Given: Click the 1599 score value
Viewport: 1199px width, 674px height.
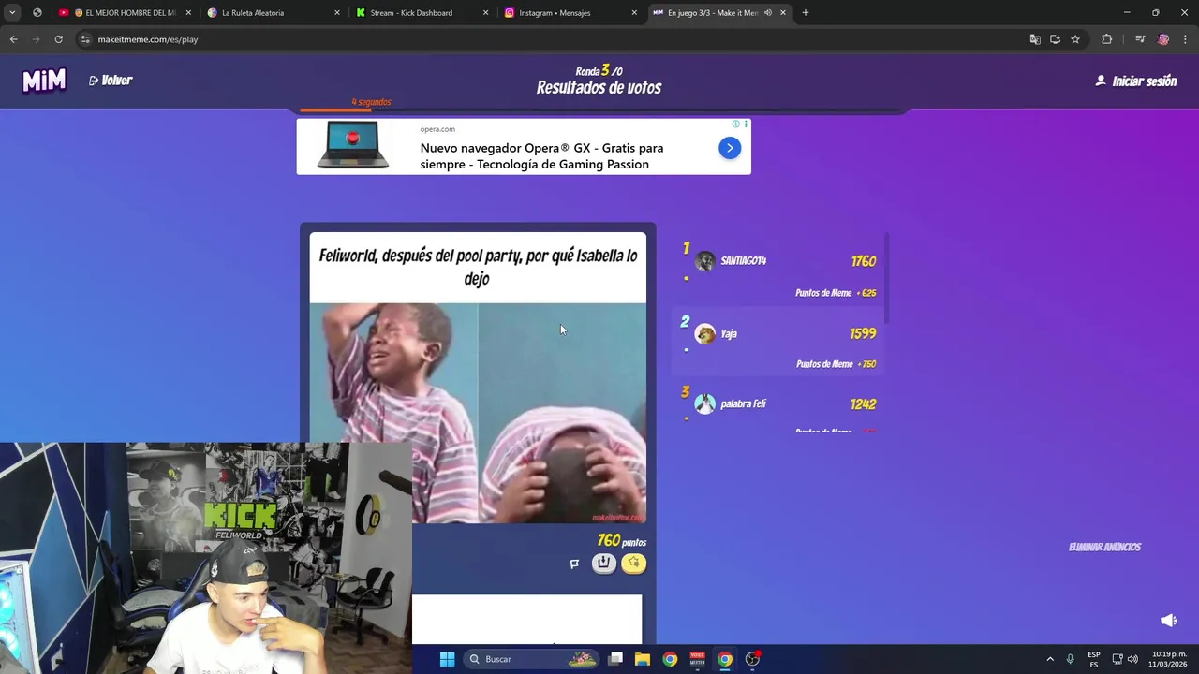Looking at the screenshot, I should coord(863,334).
